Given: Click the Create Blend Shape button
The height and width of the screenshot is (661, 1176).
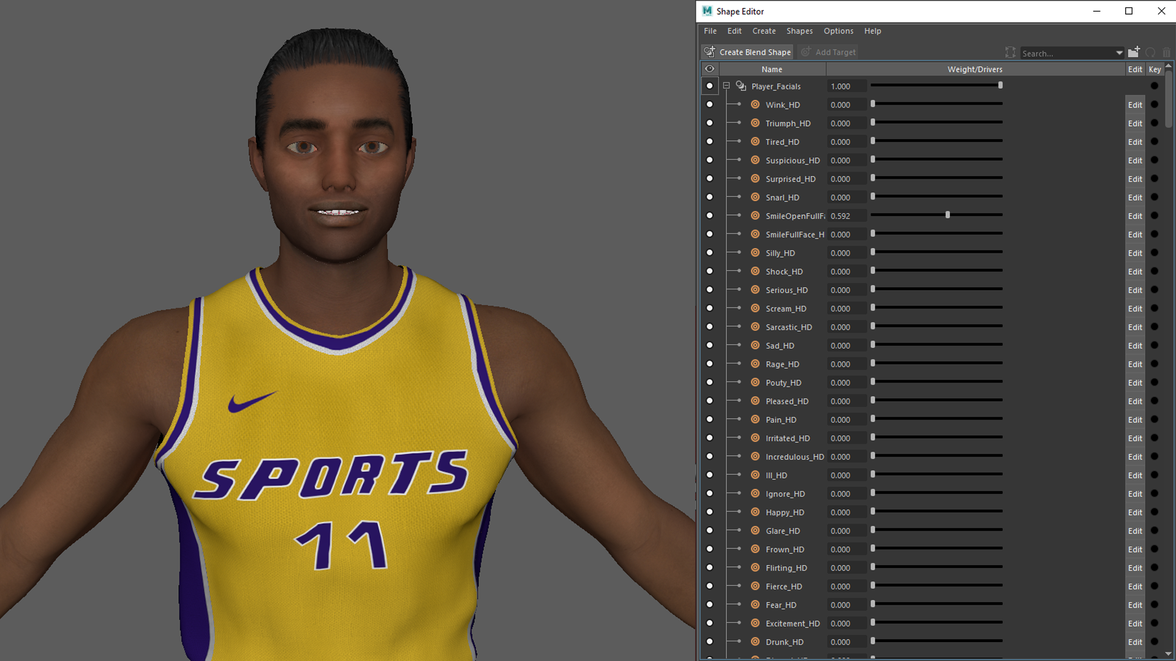Looking at the screenshot, I should [x=747, y=53].
